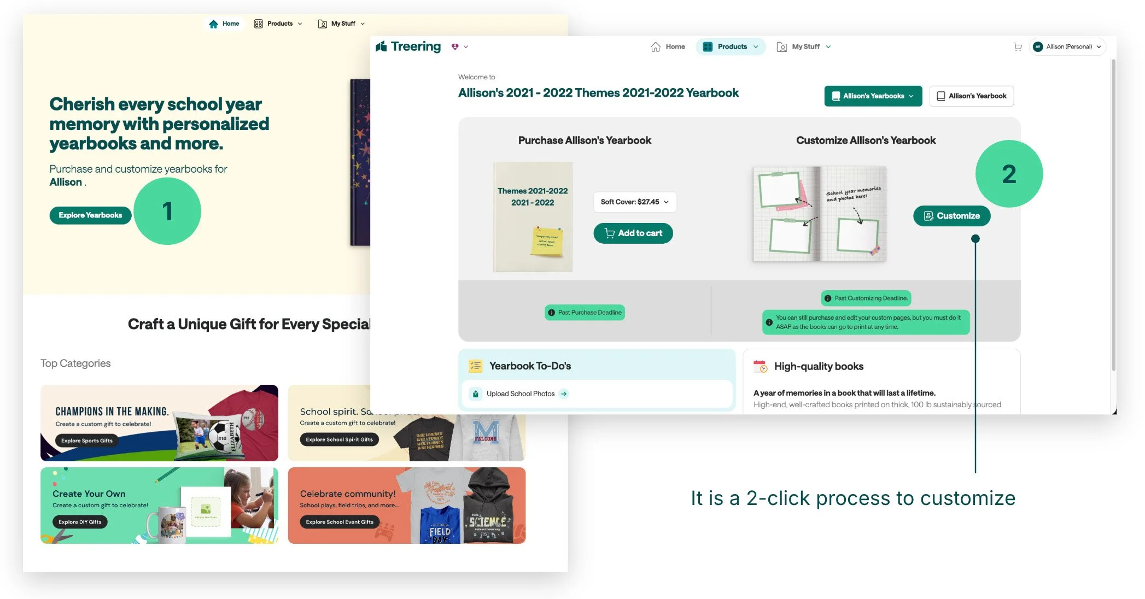The height and width of the screenshot is (599, 1145).
Task: Open the gem badge dropdown beside Treering logo
Action: click(459, 47)
